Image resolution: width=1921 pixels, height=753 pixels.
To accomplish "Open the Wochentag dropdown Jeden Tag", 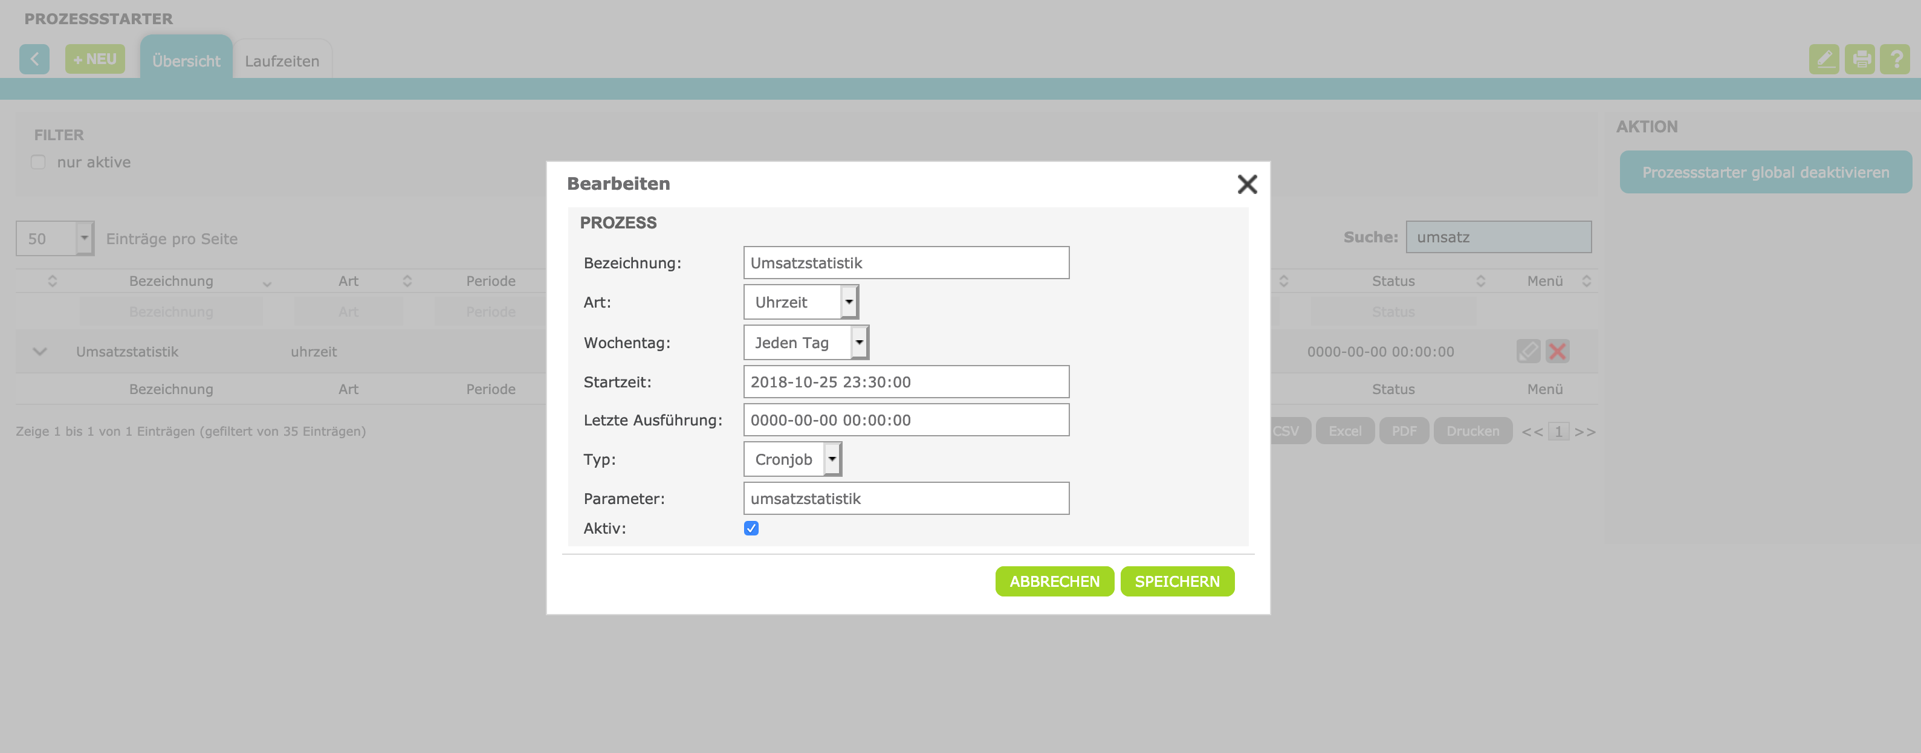I will 806,342.
